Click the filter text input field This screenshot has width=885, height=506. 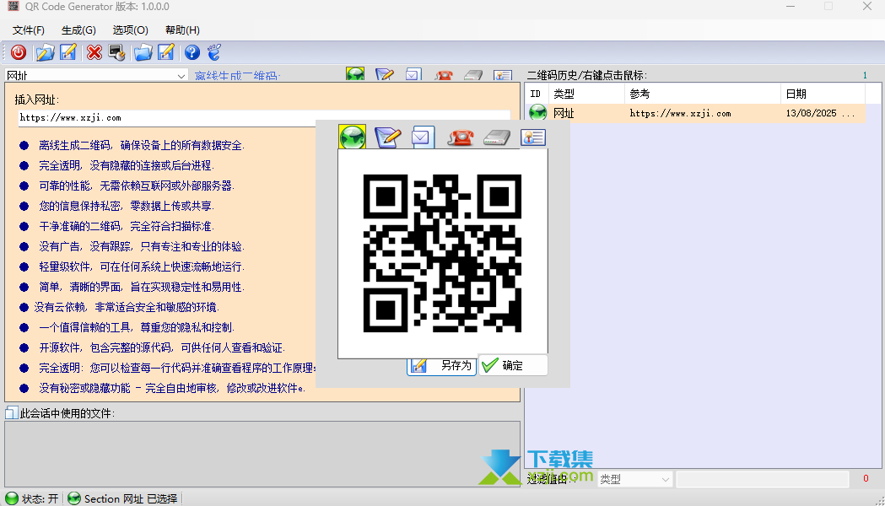[763, 479]
